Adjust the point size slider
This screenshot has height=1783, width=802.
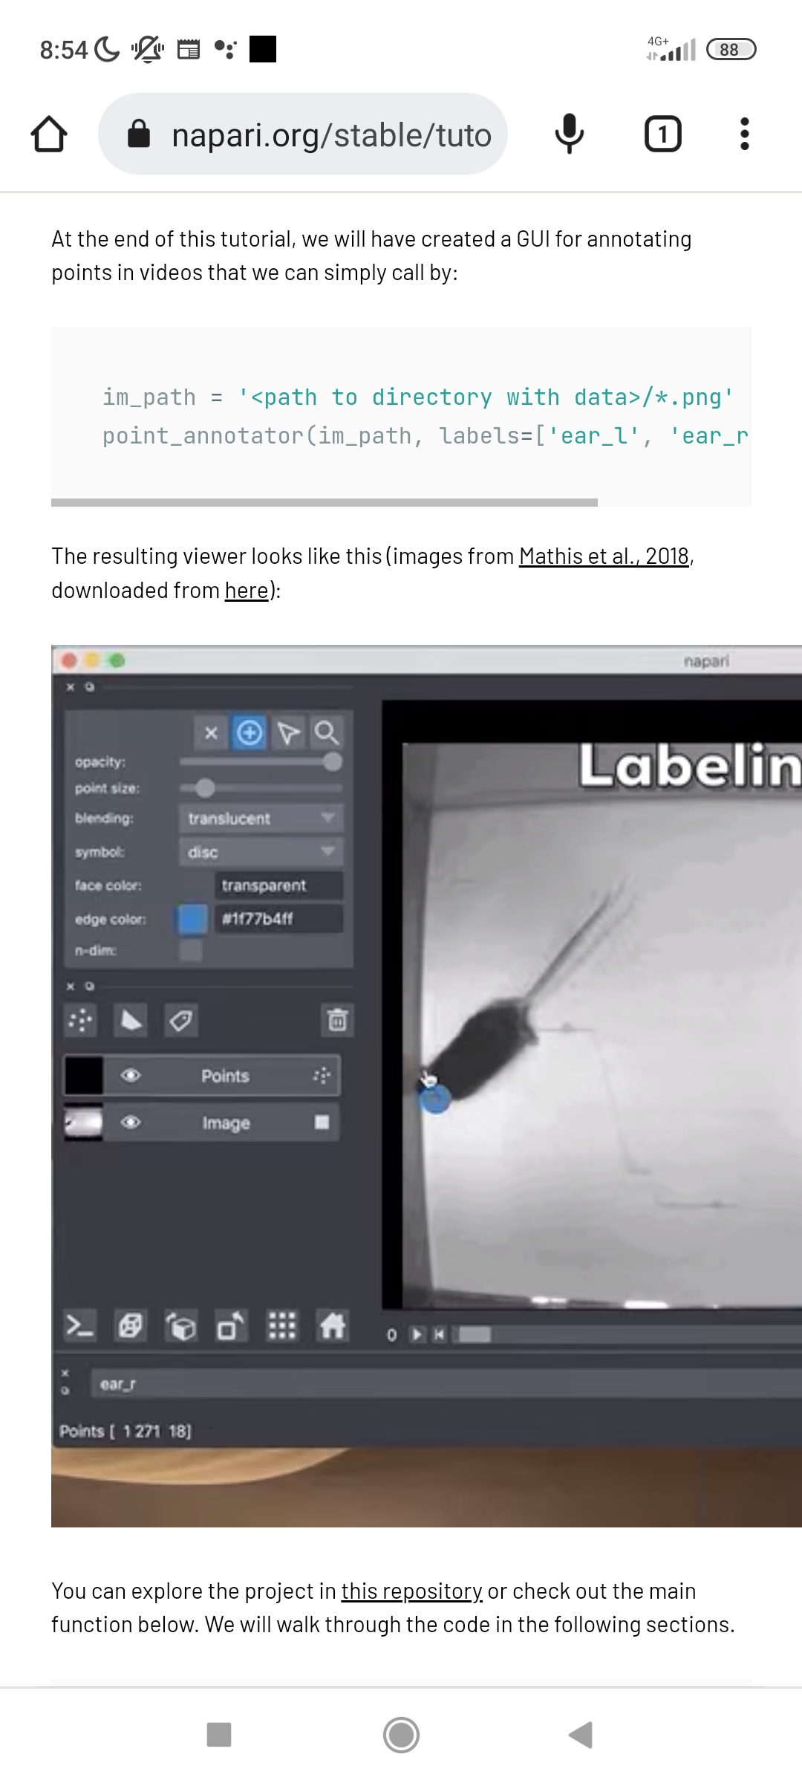[x=261, y=787]
